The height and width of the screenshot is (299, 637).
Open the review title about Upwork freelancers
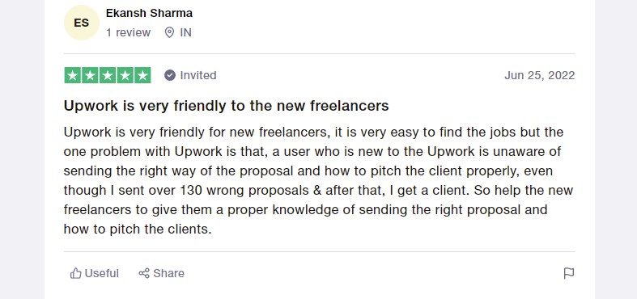pos(227,106)
